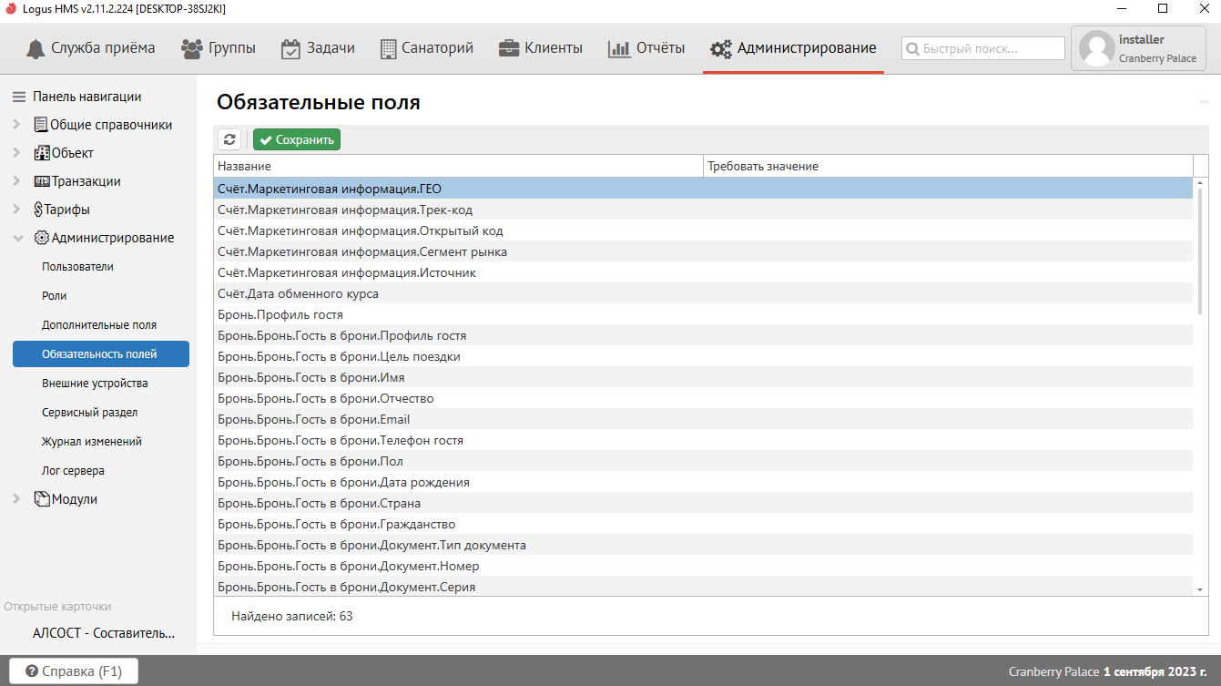Select row Счёт.Маркетинговая информация.Сегмент рынка
The height and width of the screenshot is (686, 1221).
pos(703,251)
